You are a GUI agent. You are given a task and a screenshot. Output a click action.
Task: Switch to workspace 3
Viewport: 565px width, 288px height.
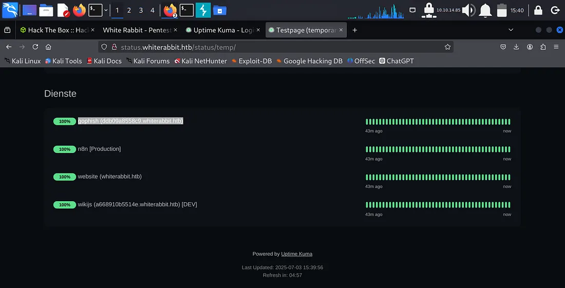point(141,10)
